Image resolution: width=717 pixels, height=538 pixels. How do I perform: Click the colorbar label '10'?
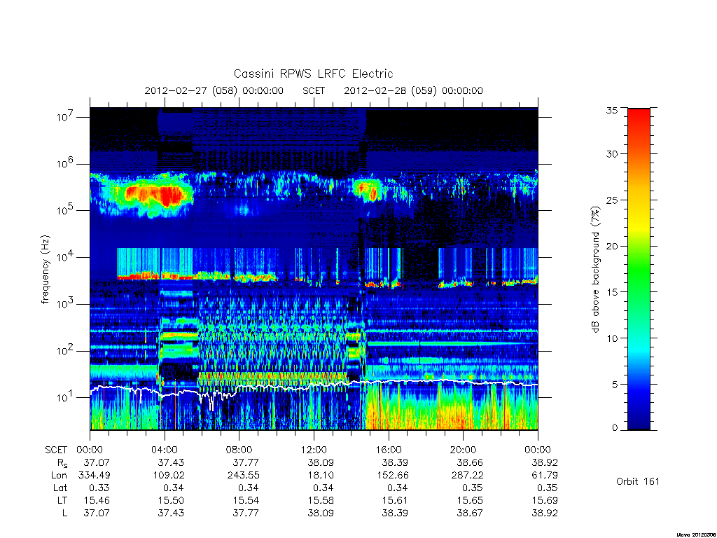pos(612,338)
